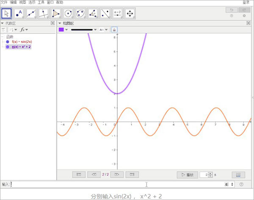Select the Point tool
This screenshot has height=200, width=254.
tap(19, 13)
